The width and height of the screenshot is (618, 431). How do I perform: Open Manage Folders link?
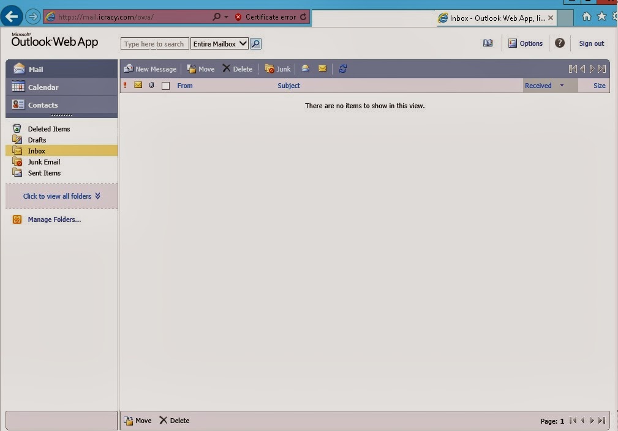pos(55,219)
